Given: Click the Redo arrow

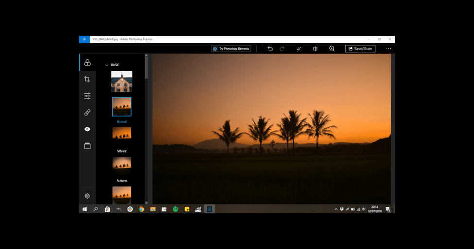Looking at the screenshot, I should [x=282, y=49].
